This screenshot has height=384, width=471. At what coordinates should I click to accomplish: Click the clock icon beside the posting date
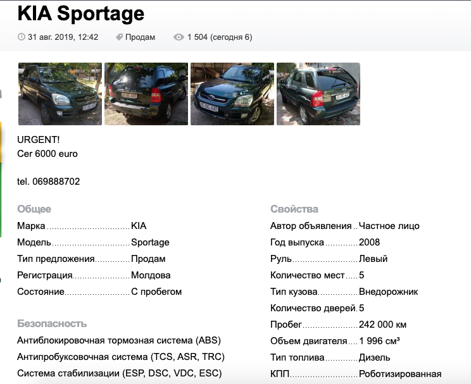point(22,37)
